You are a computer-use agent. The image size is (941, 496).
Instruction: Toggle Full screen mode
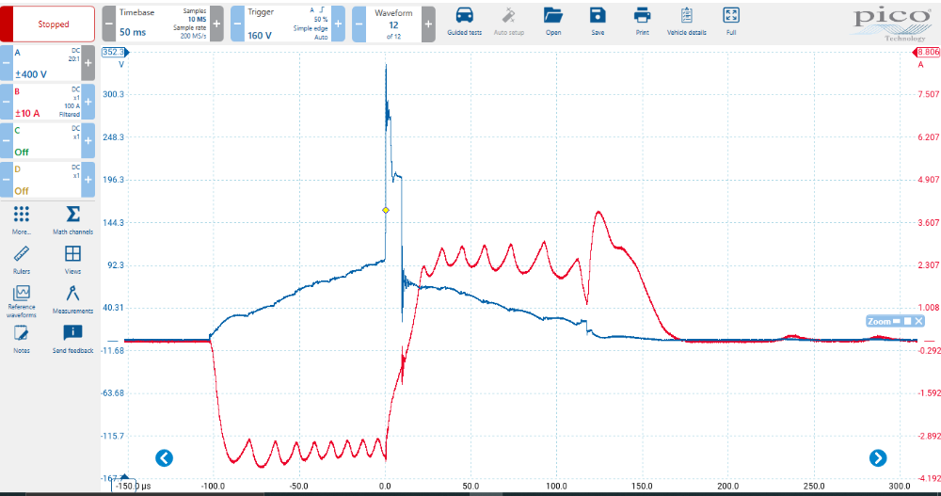coord(730,16)
